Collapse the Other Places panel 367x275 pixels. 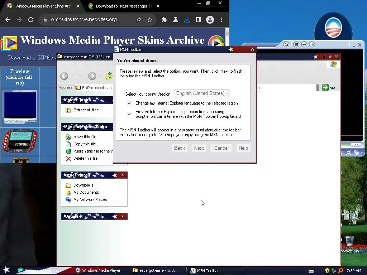click(x=123, y=175)
